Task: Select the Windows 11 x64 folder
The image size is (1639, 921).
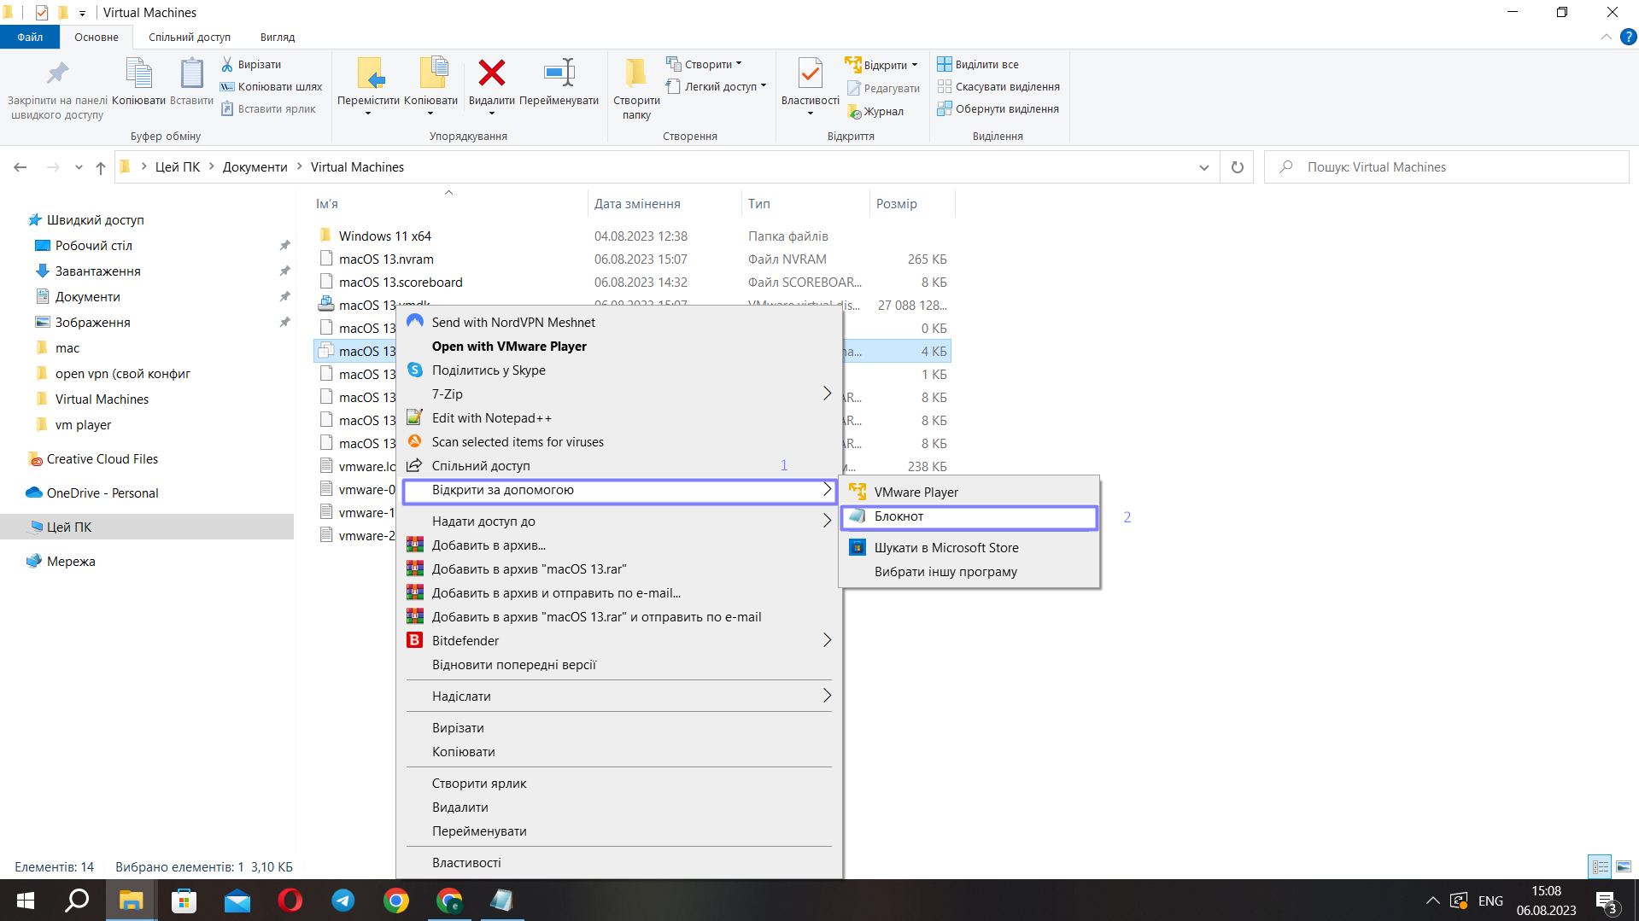Action: pyautogui.click(x=384, y=236)
